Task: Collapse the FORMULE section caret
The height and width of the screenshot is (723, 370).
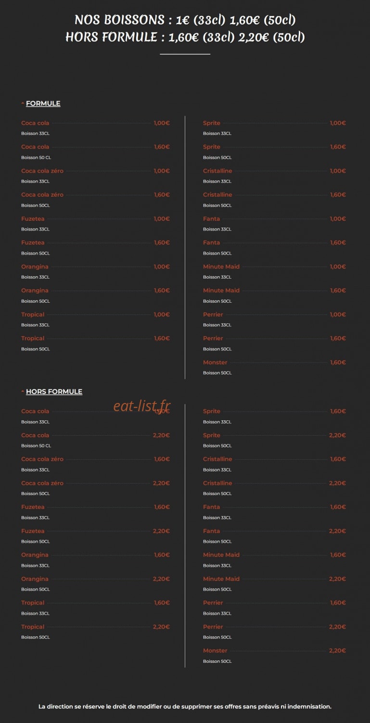Action: click(x=23, y=103)
